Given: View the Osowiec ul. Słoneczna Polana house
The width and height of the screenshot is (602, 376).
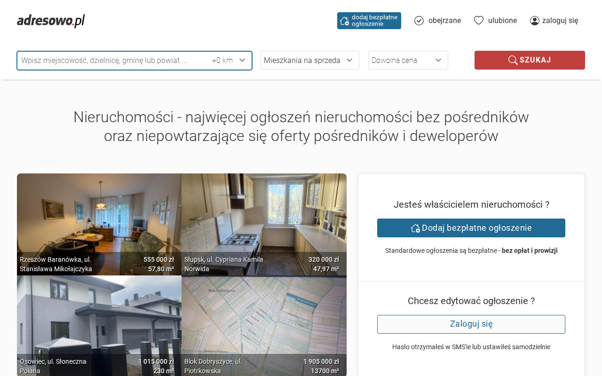Looking at the screenshot, I should pyautogui.click(x=99, y=325).
